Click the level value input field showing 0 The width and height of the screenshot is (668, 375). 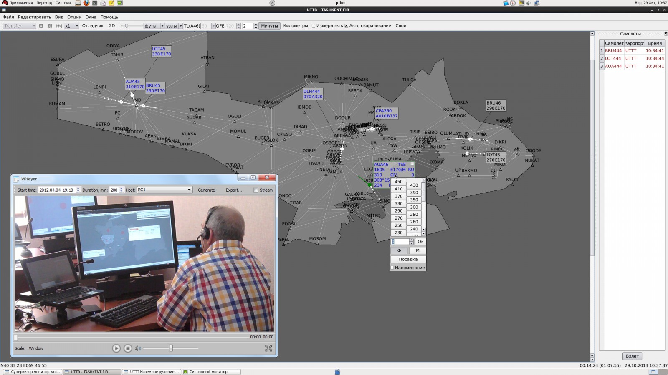pyautogui.click(x=400, y=242)
